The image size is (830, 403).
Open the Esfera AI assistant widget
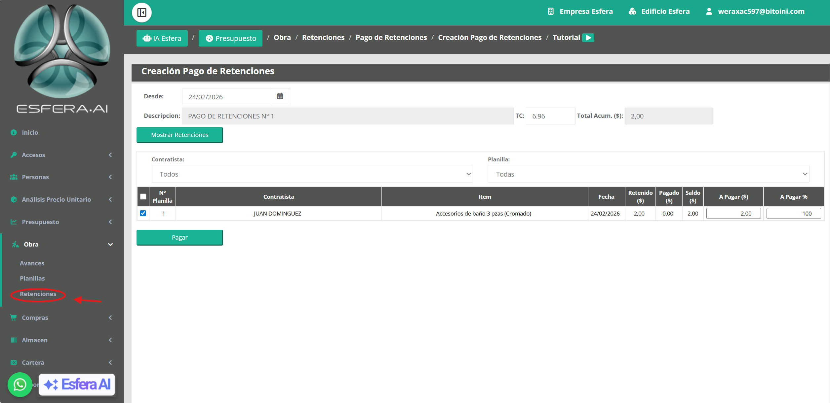(77, 385)
